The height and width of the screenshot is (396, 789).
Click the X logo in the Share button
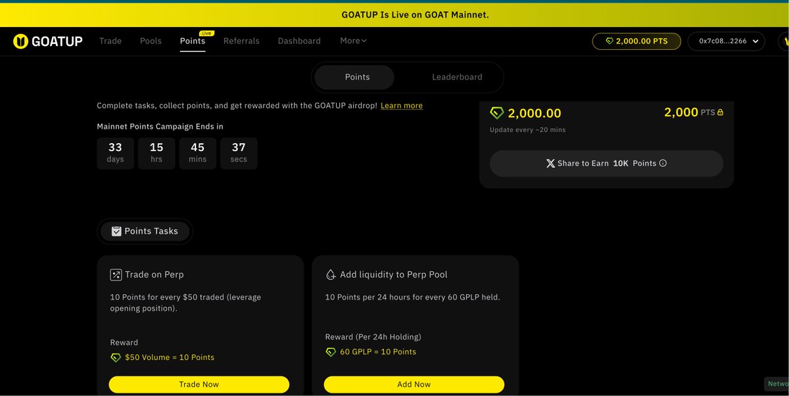(x=550, y=164)
